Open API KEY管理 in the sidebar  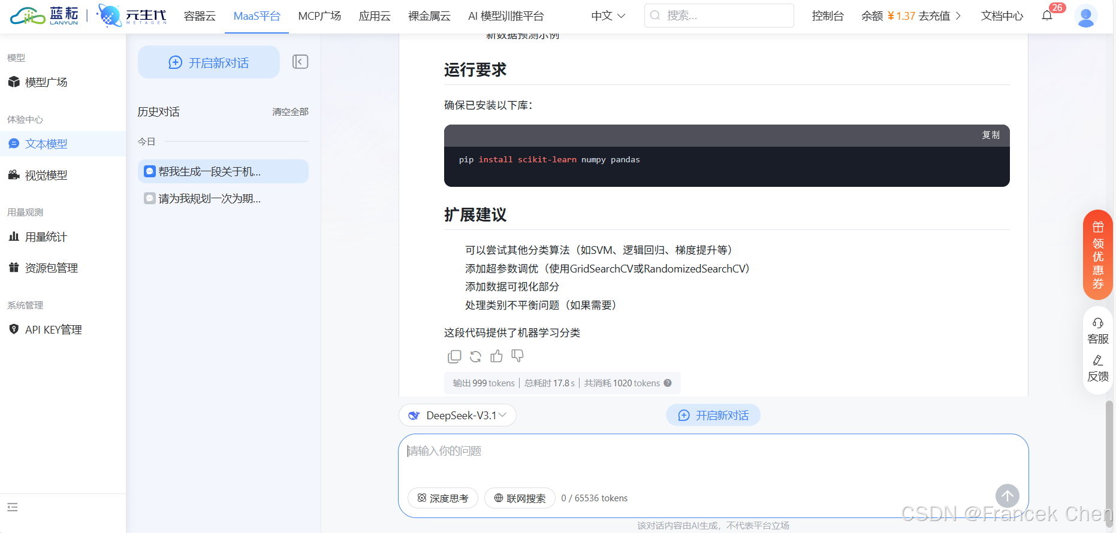click(x=63, y=329)
